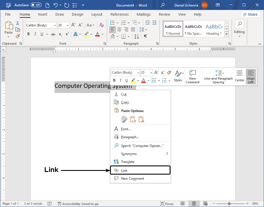Click the word count in status bar
The width and height of the screenshot is (264, 207).
click(33, 204)
